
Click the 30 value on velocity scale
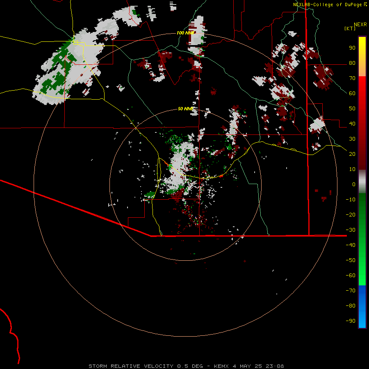(352, 139)
